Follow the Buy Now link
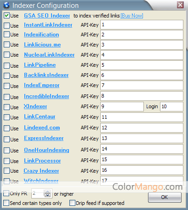This screenshot has height=210, width=188. [x=132, y=16]
